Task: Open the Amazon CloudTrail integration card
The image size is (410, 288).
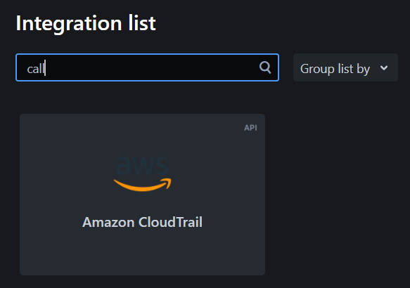Action: point(143,195)
